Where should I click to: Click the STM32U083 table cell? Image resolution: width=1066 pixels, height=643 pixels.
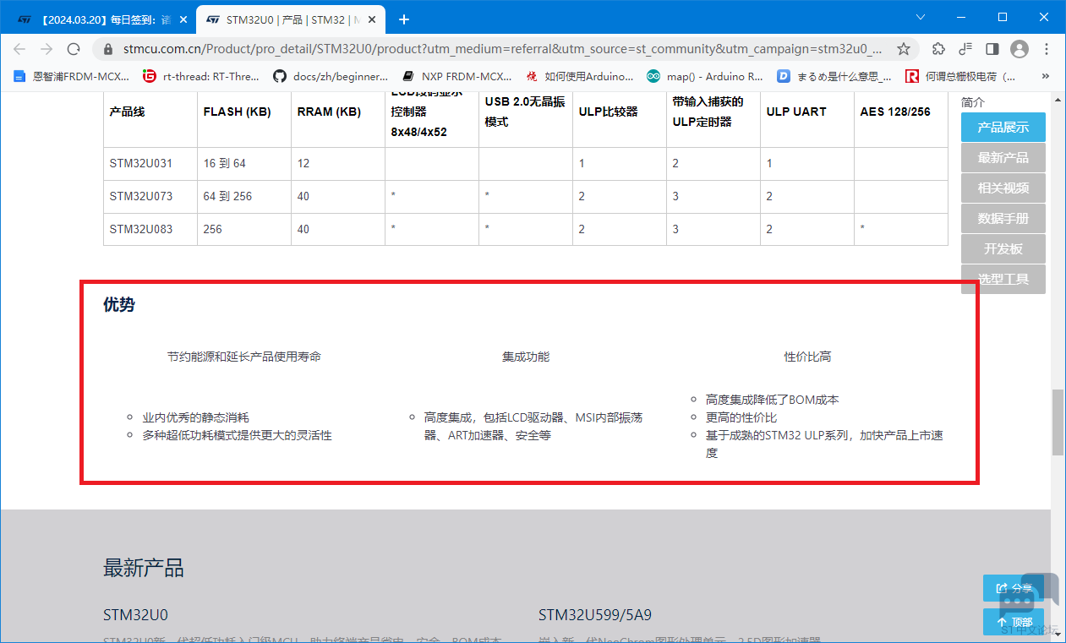[150, 229]
